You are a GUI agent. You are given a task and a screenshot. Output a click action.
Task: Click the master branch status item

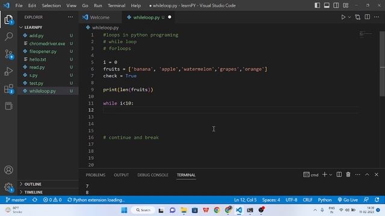16,200
